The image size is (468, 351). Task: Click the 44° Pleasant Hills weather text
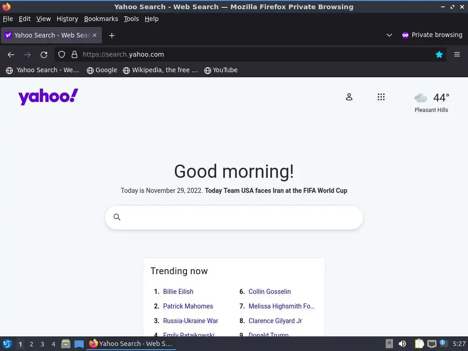tap(431, 102)
